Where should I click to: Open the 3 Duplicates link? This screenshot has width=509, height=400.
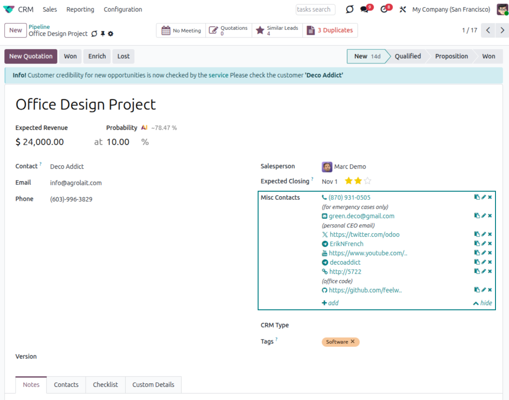(330, 30)
